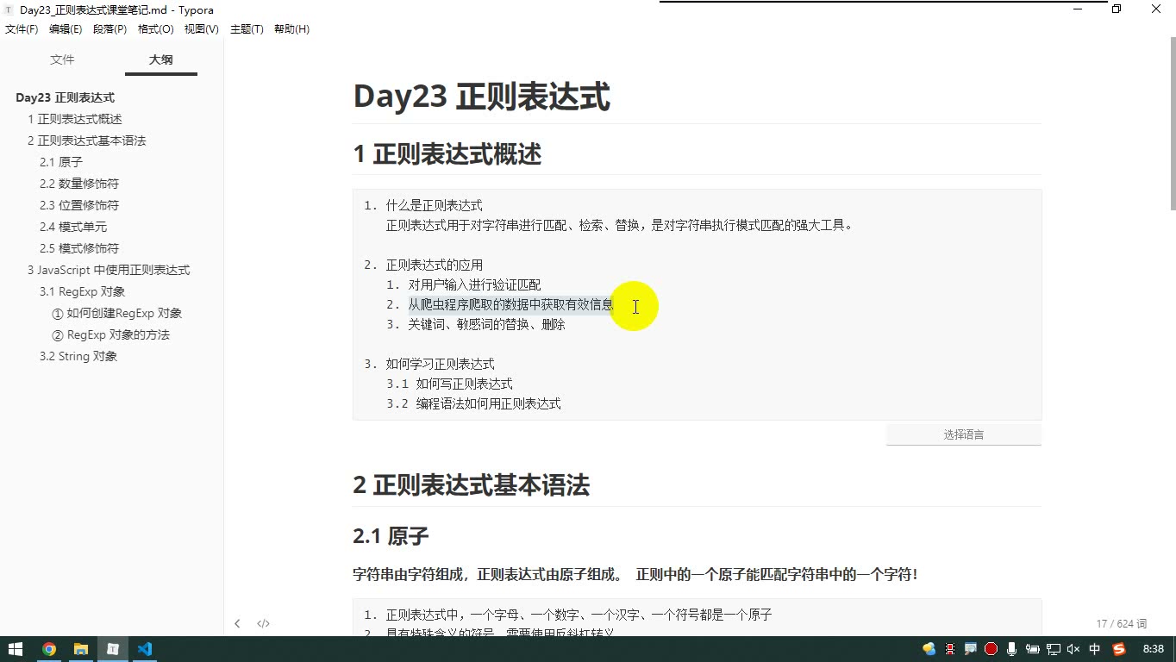
Task: Switch to Visual Studio Code in taskbar
Action: click(x=145, y=649)
